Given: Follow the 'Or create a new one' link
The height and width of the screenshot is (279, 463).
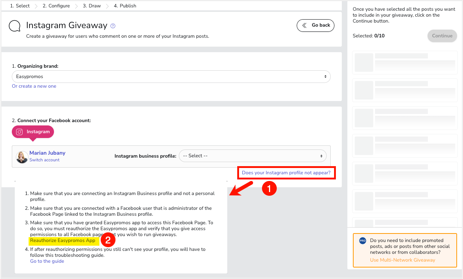Looking at the screenshot, I should [34, 86].
